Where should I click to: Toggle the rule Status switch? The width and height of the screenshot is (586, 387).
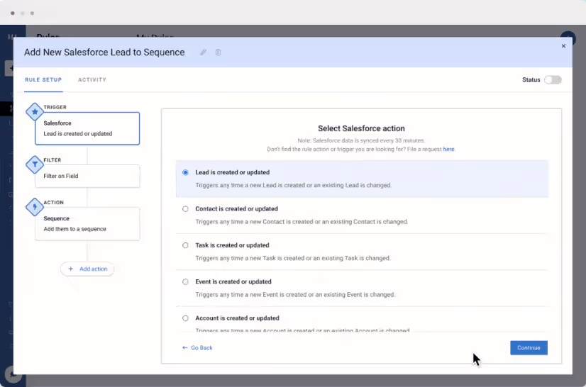coord(553,79)
